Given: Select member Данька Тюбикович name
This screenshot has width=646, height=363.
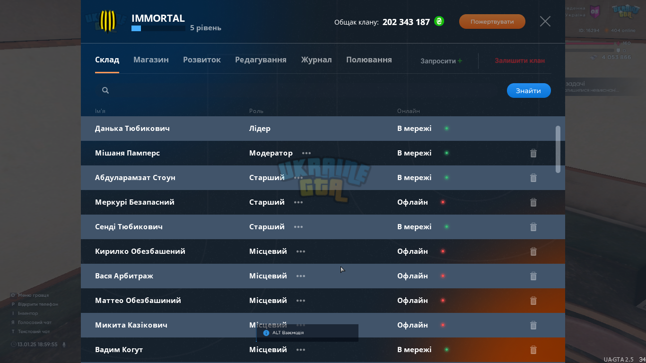Looking at the screenshot, I should (x=132, y=129).
